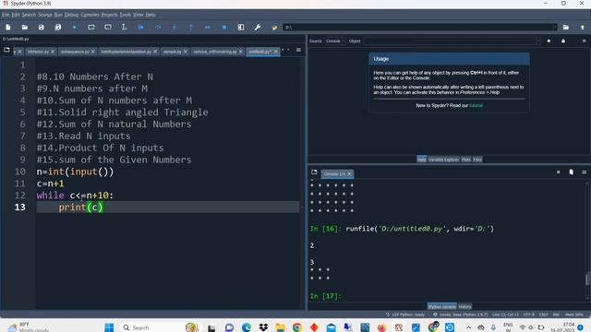The width and height of the screenshot is (591, 332).
Task: Open the Source menu
Action: [45, 15]
